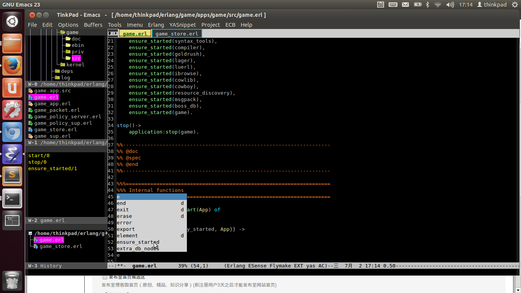Open the Wi-Fi network indicator
The height and width of the screenshot is (293, 521).
(x=438, y=5)
